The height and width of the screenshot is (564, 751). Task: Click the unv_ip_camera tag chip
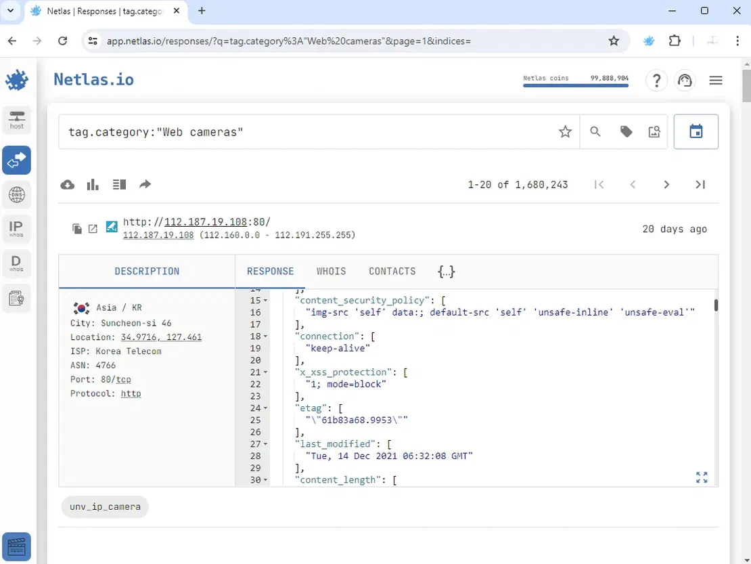105,506
